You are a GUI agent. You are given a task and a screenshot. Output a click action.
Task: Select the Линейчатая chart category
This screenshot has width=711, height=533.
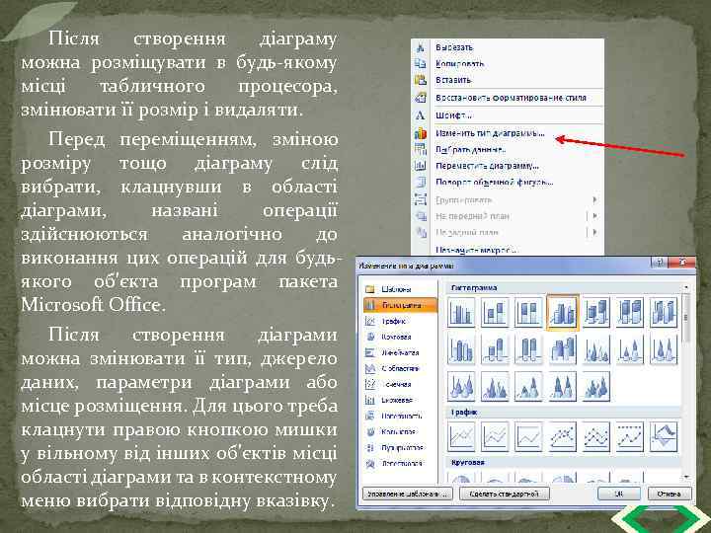(x=400, y=352)
